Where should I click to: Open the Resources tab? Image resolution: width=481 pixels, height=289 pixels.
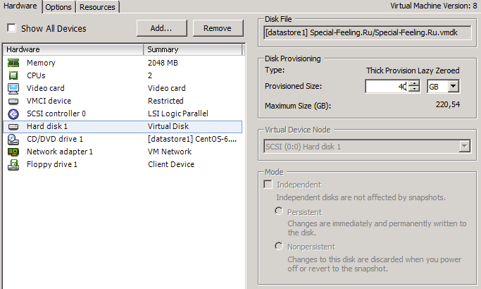97,7
